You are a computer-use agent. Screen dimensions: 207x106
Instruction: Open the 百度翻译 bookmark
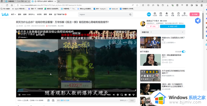127,9
